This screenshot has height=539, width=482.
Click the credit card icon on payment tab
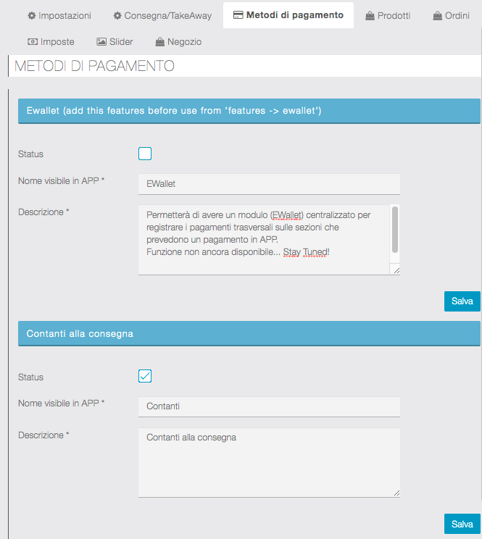[238, 15]
